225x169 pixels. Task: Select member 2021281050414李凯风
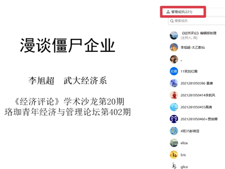click(198, 95)
